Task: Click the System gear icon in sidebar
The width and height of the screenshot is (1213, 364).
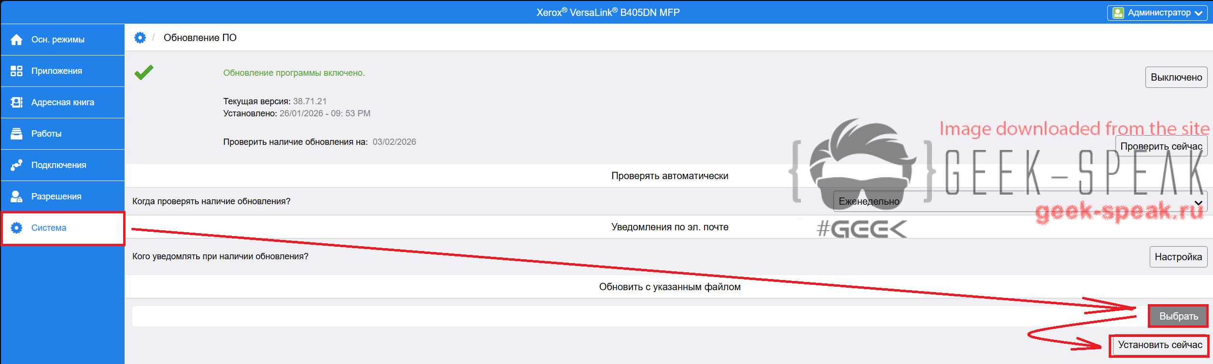Action: point(16,228)
